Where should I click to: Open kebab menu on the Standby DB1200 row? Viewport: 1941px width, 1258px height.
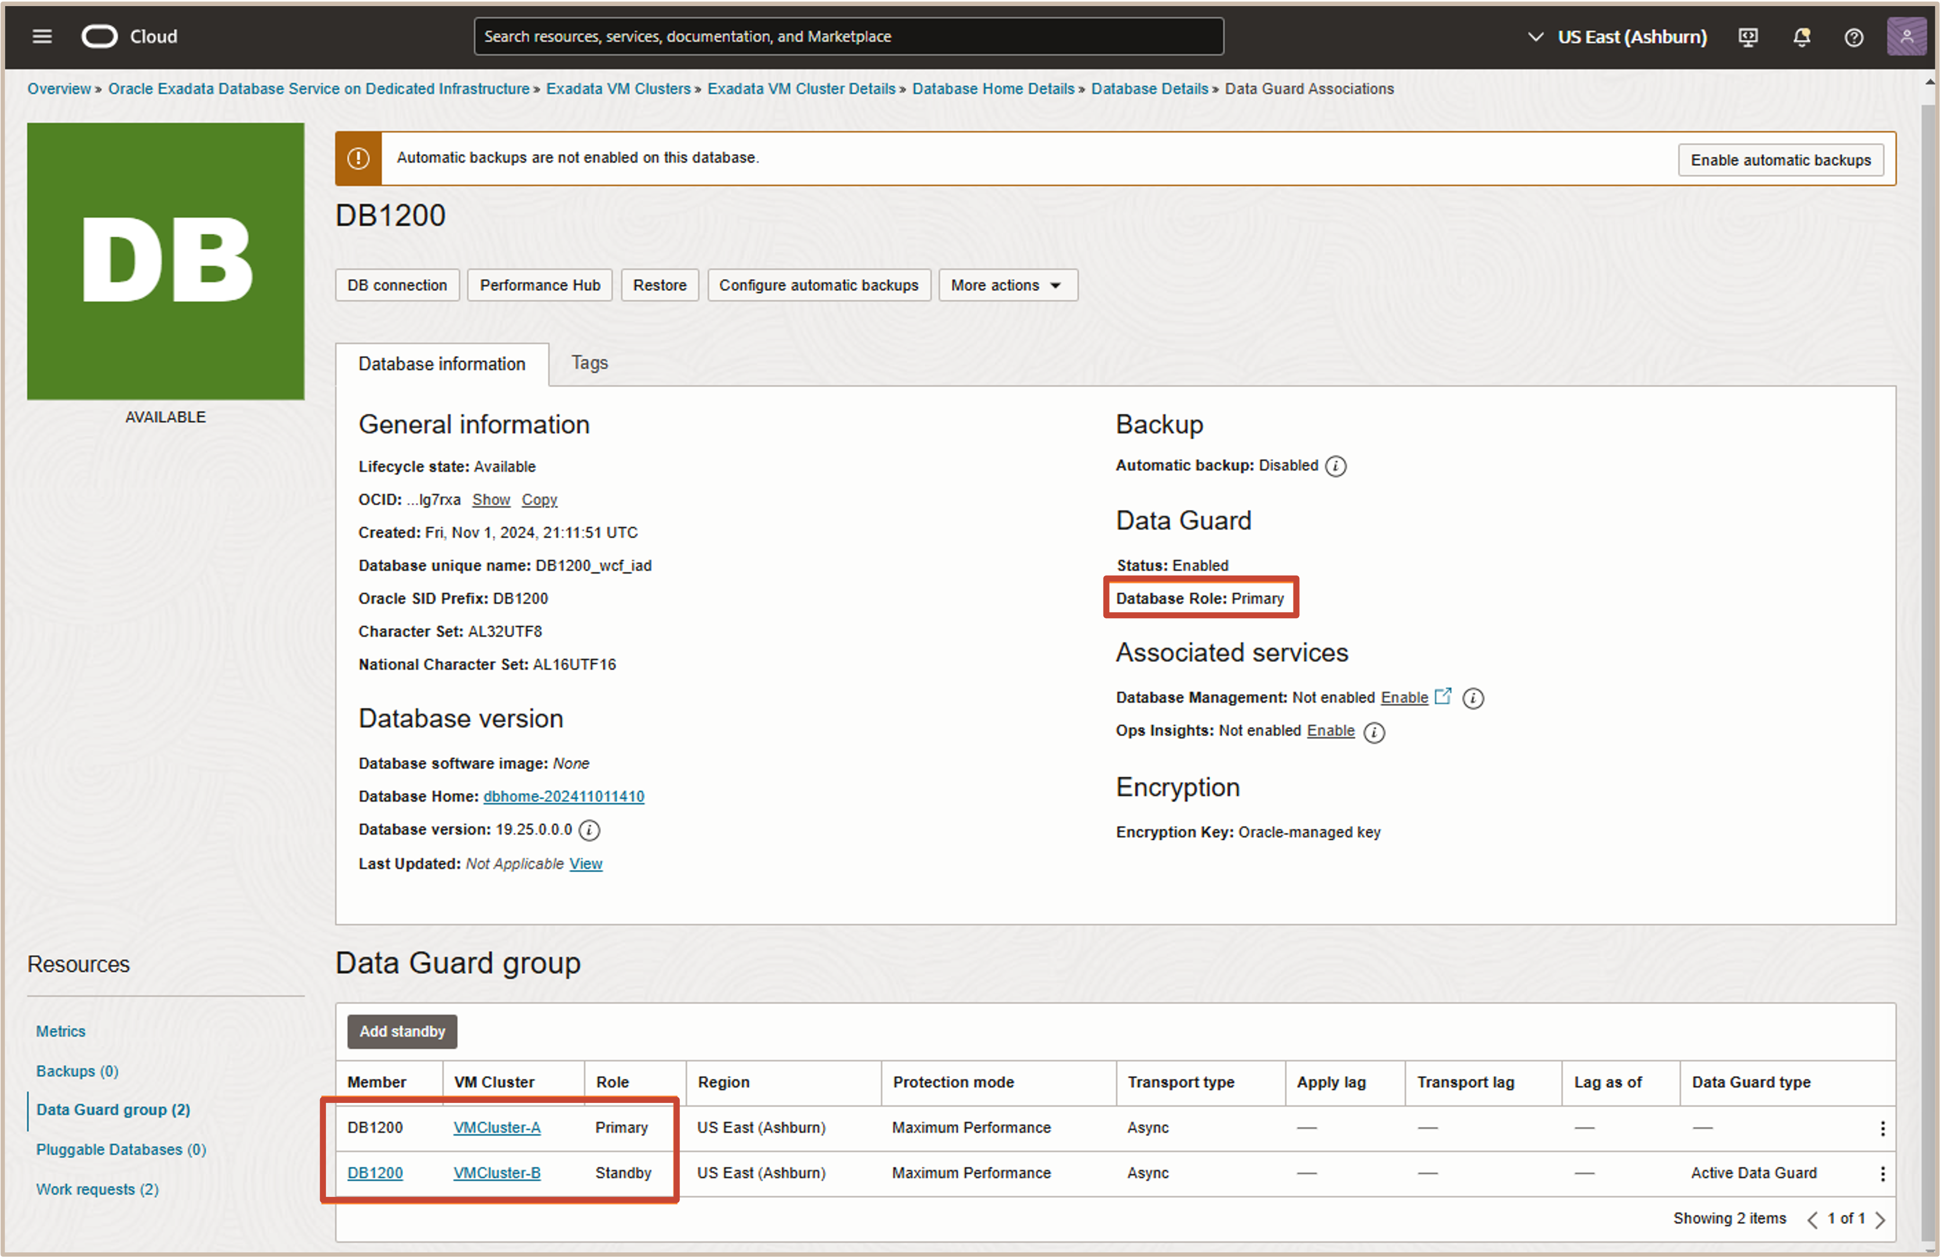(1882, 1173)
